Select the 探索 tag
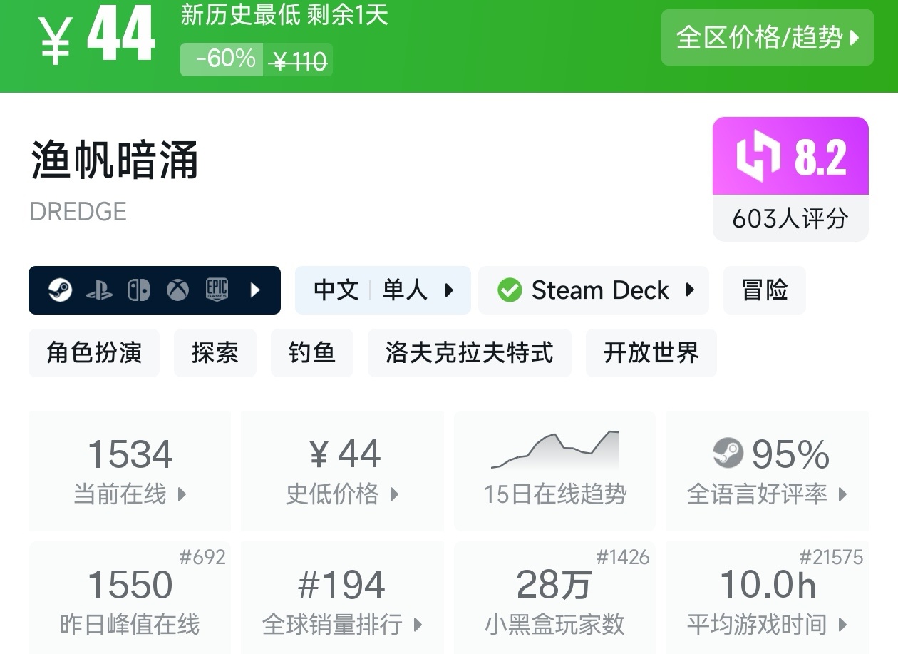This screenshot has height=654, width=898. coord(215,353)
